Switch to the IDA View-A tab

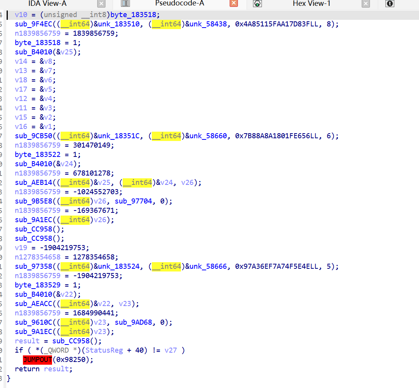[x=47, y=3]
